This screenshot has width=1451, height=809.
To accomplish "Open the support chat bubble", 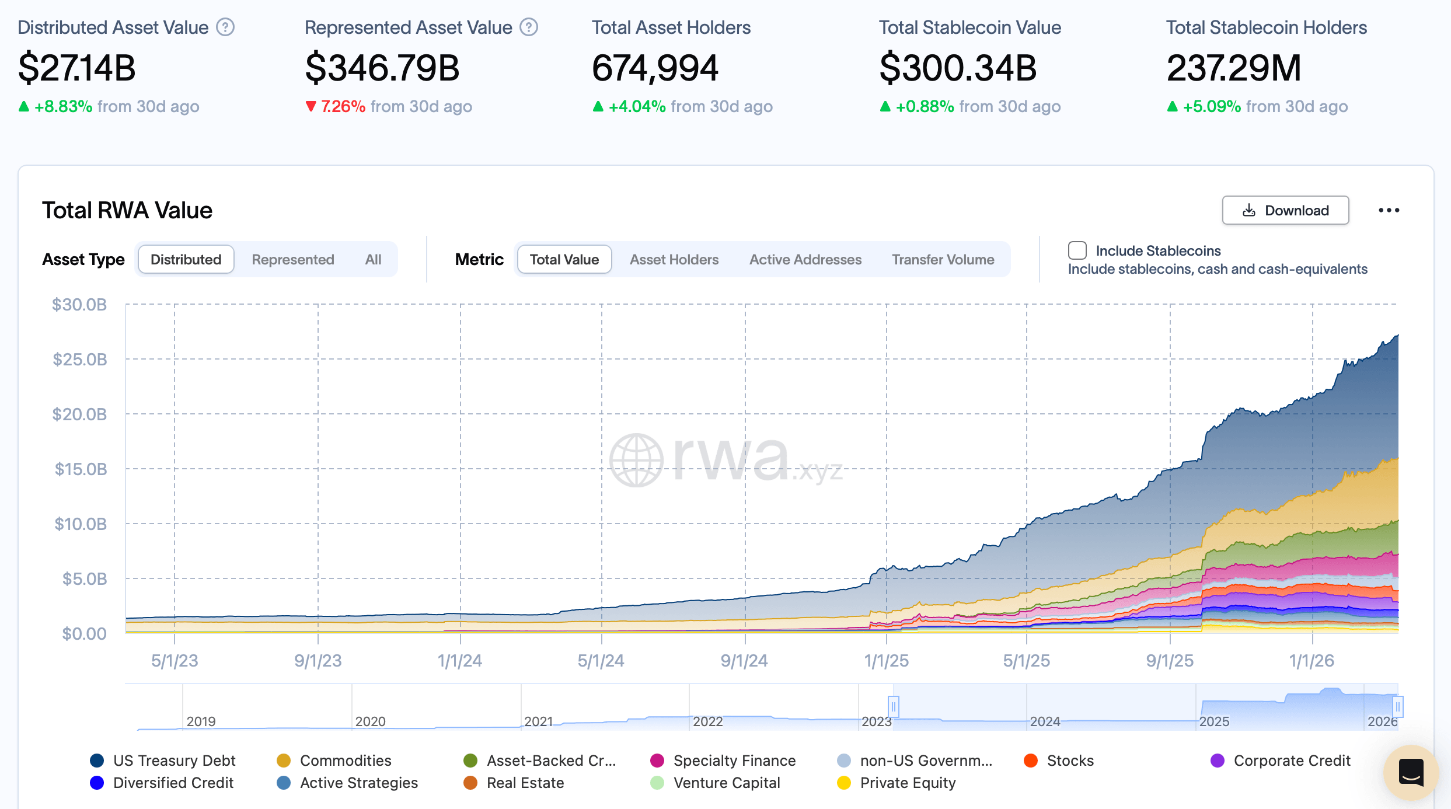I will click(x=1411, y=772).
